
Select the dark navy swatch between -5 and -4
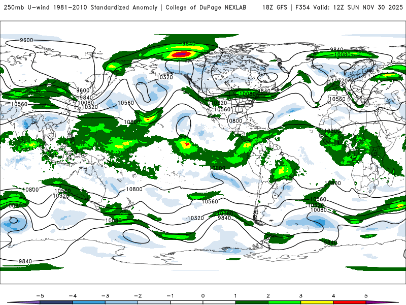56,302
